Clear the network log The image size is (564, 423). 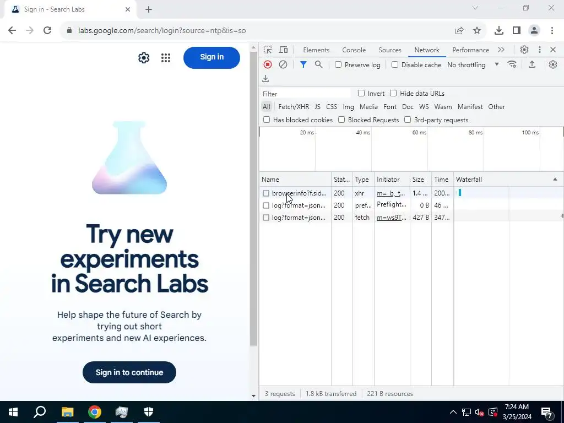coord(283,64)
